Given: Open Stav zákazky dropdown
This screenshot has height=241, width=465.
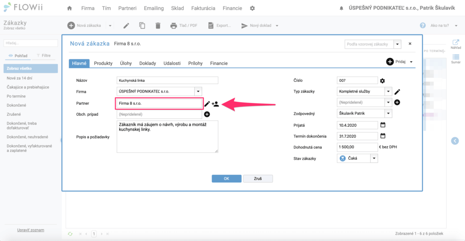Looking at the screenshot, I should click(x=374, y=158).
